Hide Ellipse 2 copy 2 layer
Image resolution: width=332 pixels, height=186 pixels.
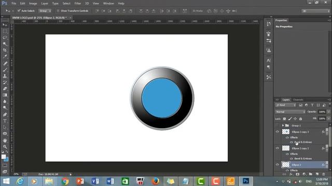pyautogui.click(x=277, y=148)
